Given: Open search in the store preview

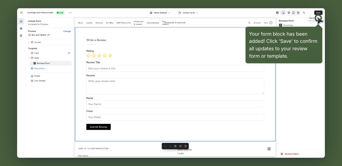Looking at the screenshot, I should point(249,23).
